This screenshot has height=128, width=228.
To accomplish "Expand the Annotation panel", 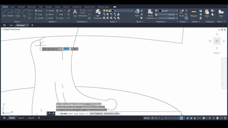I will (82, 22).
